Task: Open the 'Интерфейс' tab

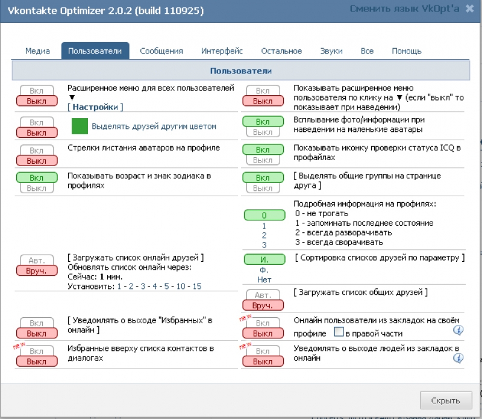Action: 222,51
